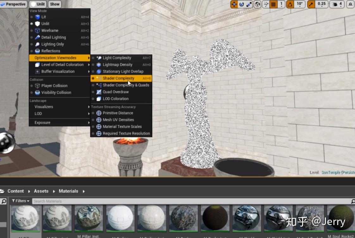355x238 pixels.
Task: Select Shader Complexity viewmode
Action: pos(118,78)
